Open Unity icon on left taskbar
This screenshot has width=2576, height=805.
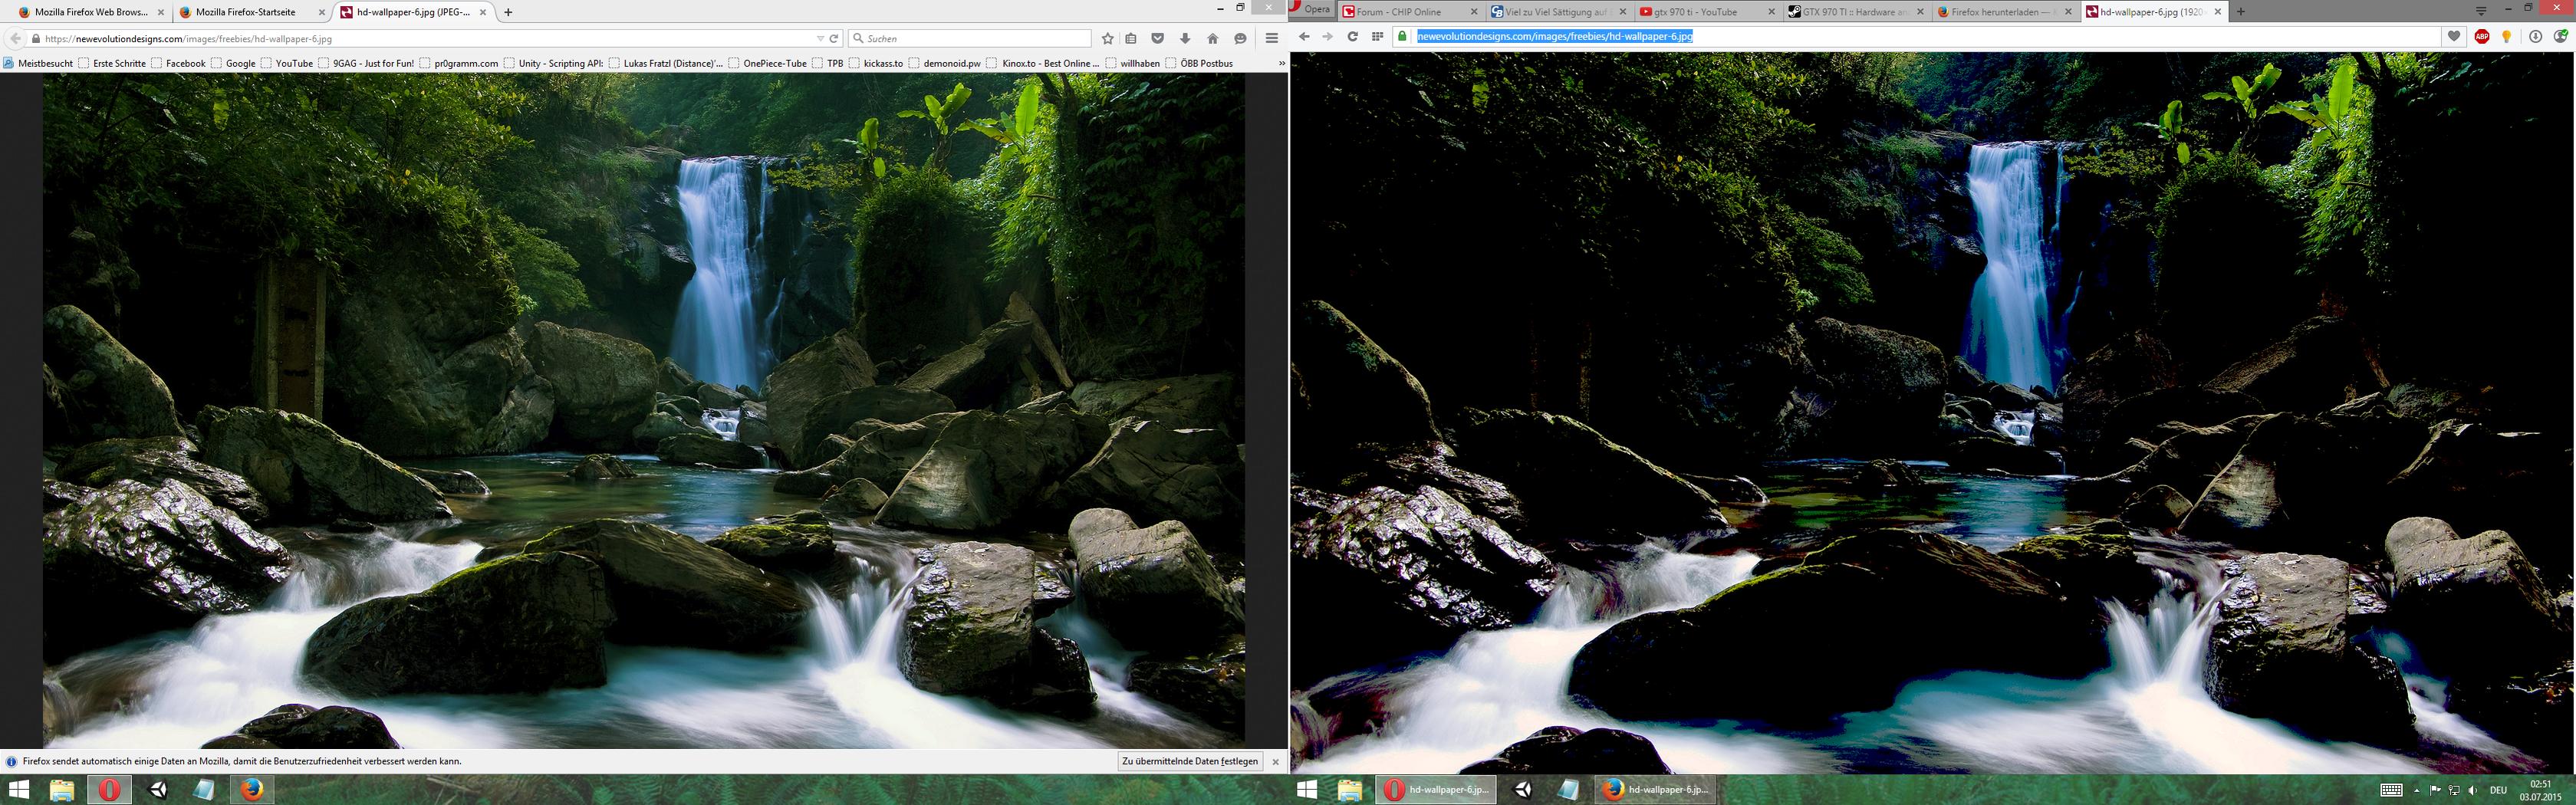pos(157,790)
